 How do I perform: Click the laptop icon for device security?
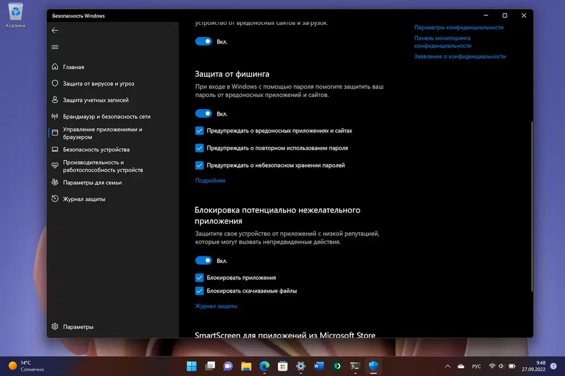click(55, 150)
